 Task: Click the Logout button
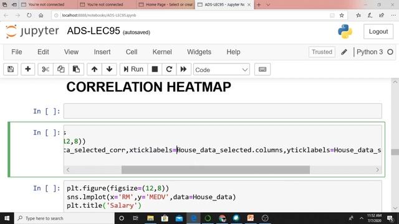tap(378, 32)
